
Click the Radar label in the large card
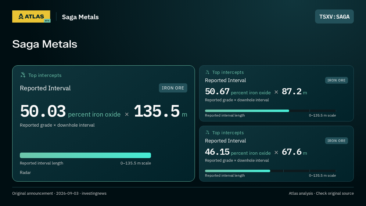pos(25,172)
